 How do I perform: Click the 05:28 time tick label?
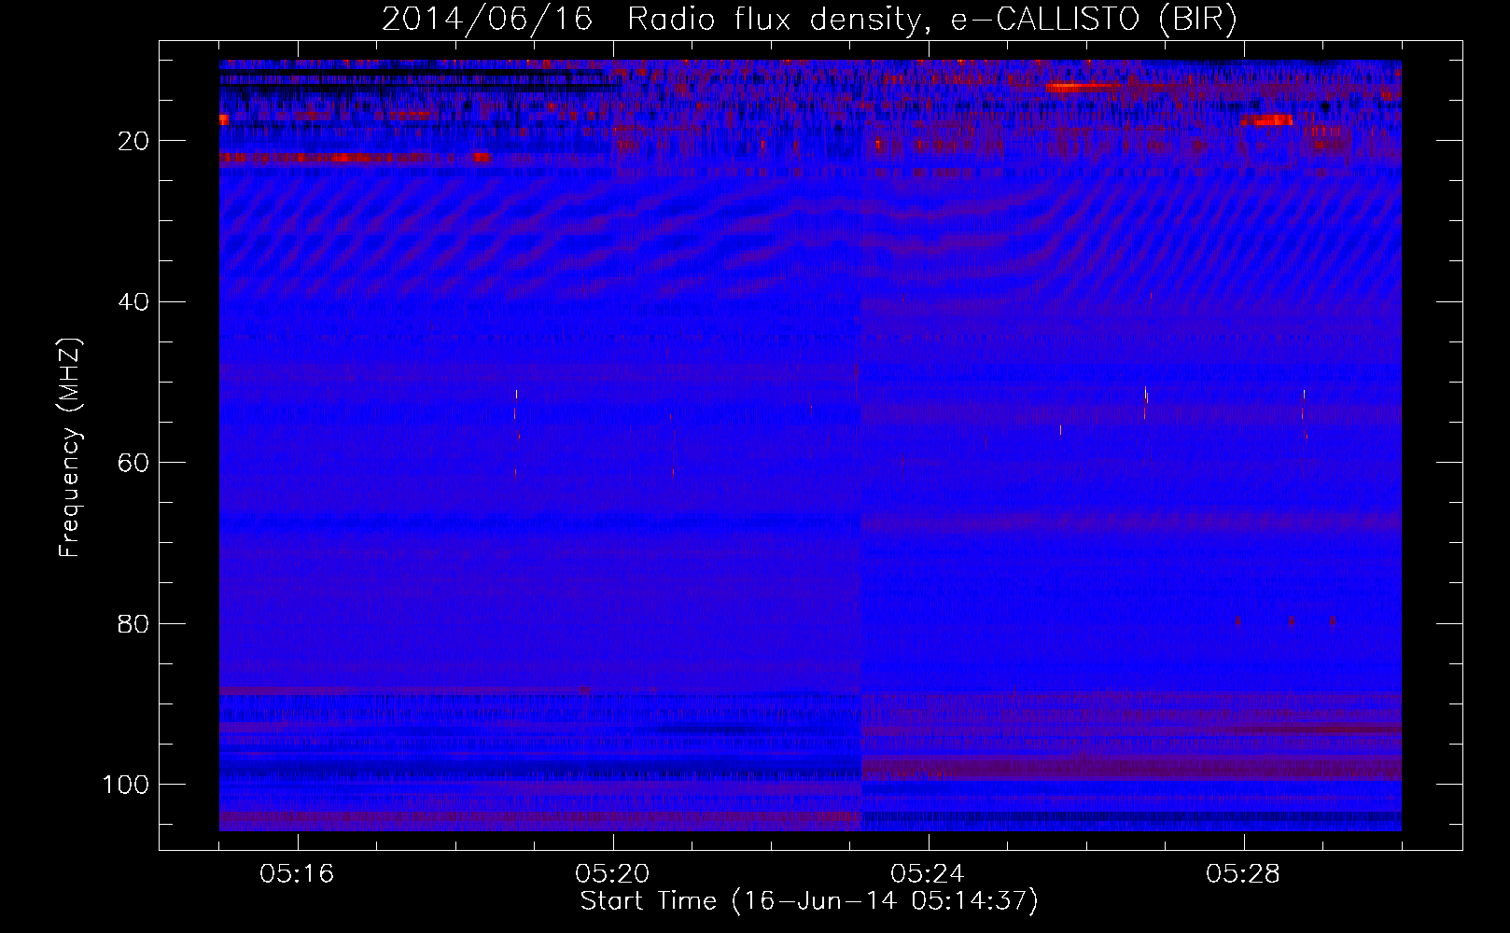1243,874
